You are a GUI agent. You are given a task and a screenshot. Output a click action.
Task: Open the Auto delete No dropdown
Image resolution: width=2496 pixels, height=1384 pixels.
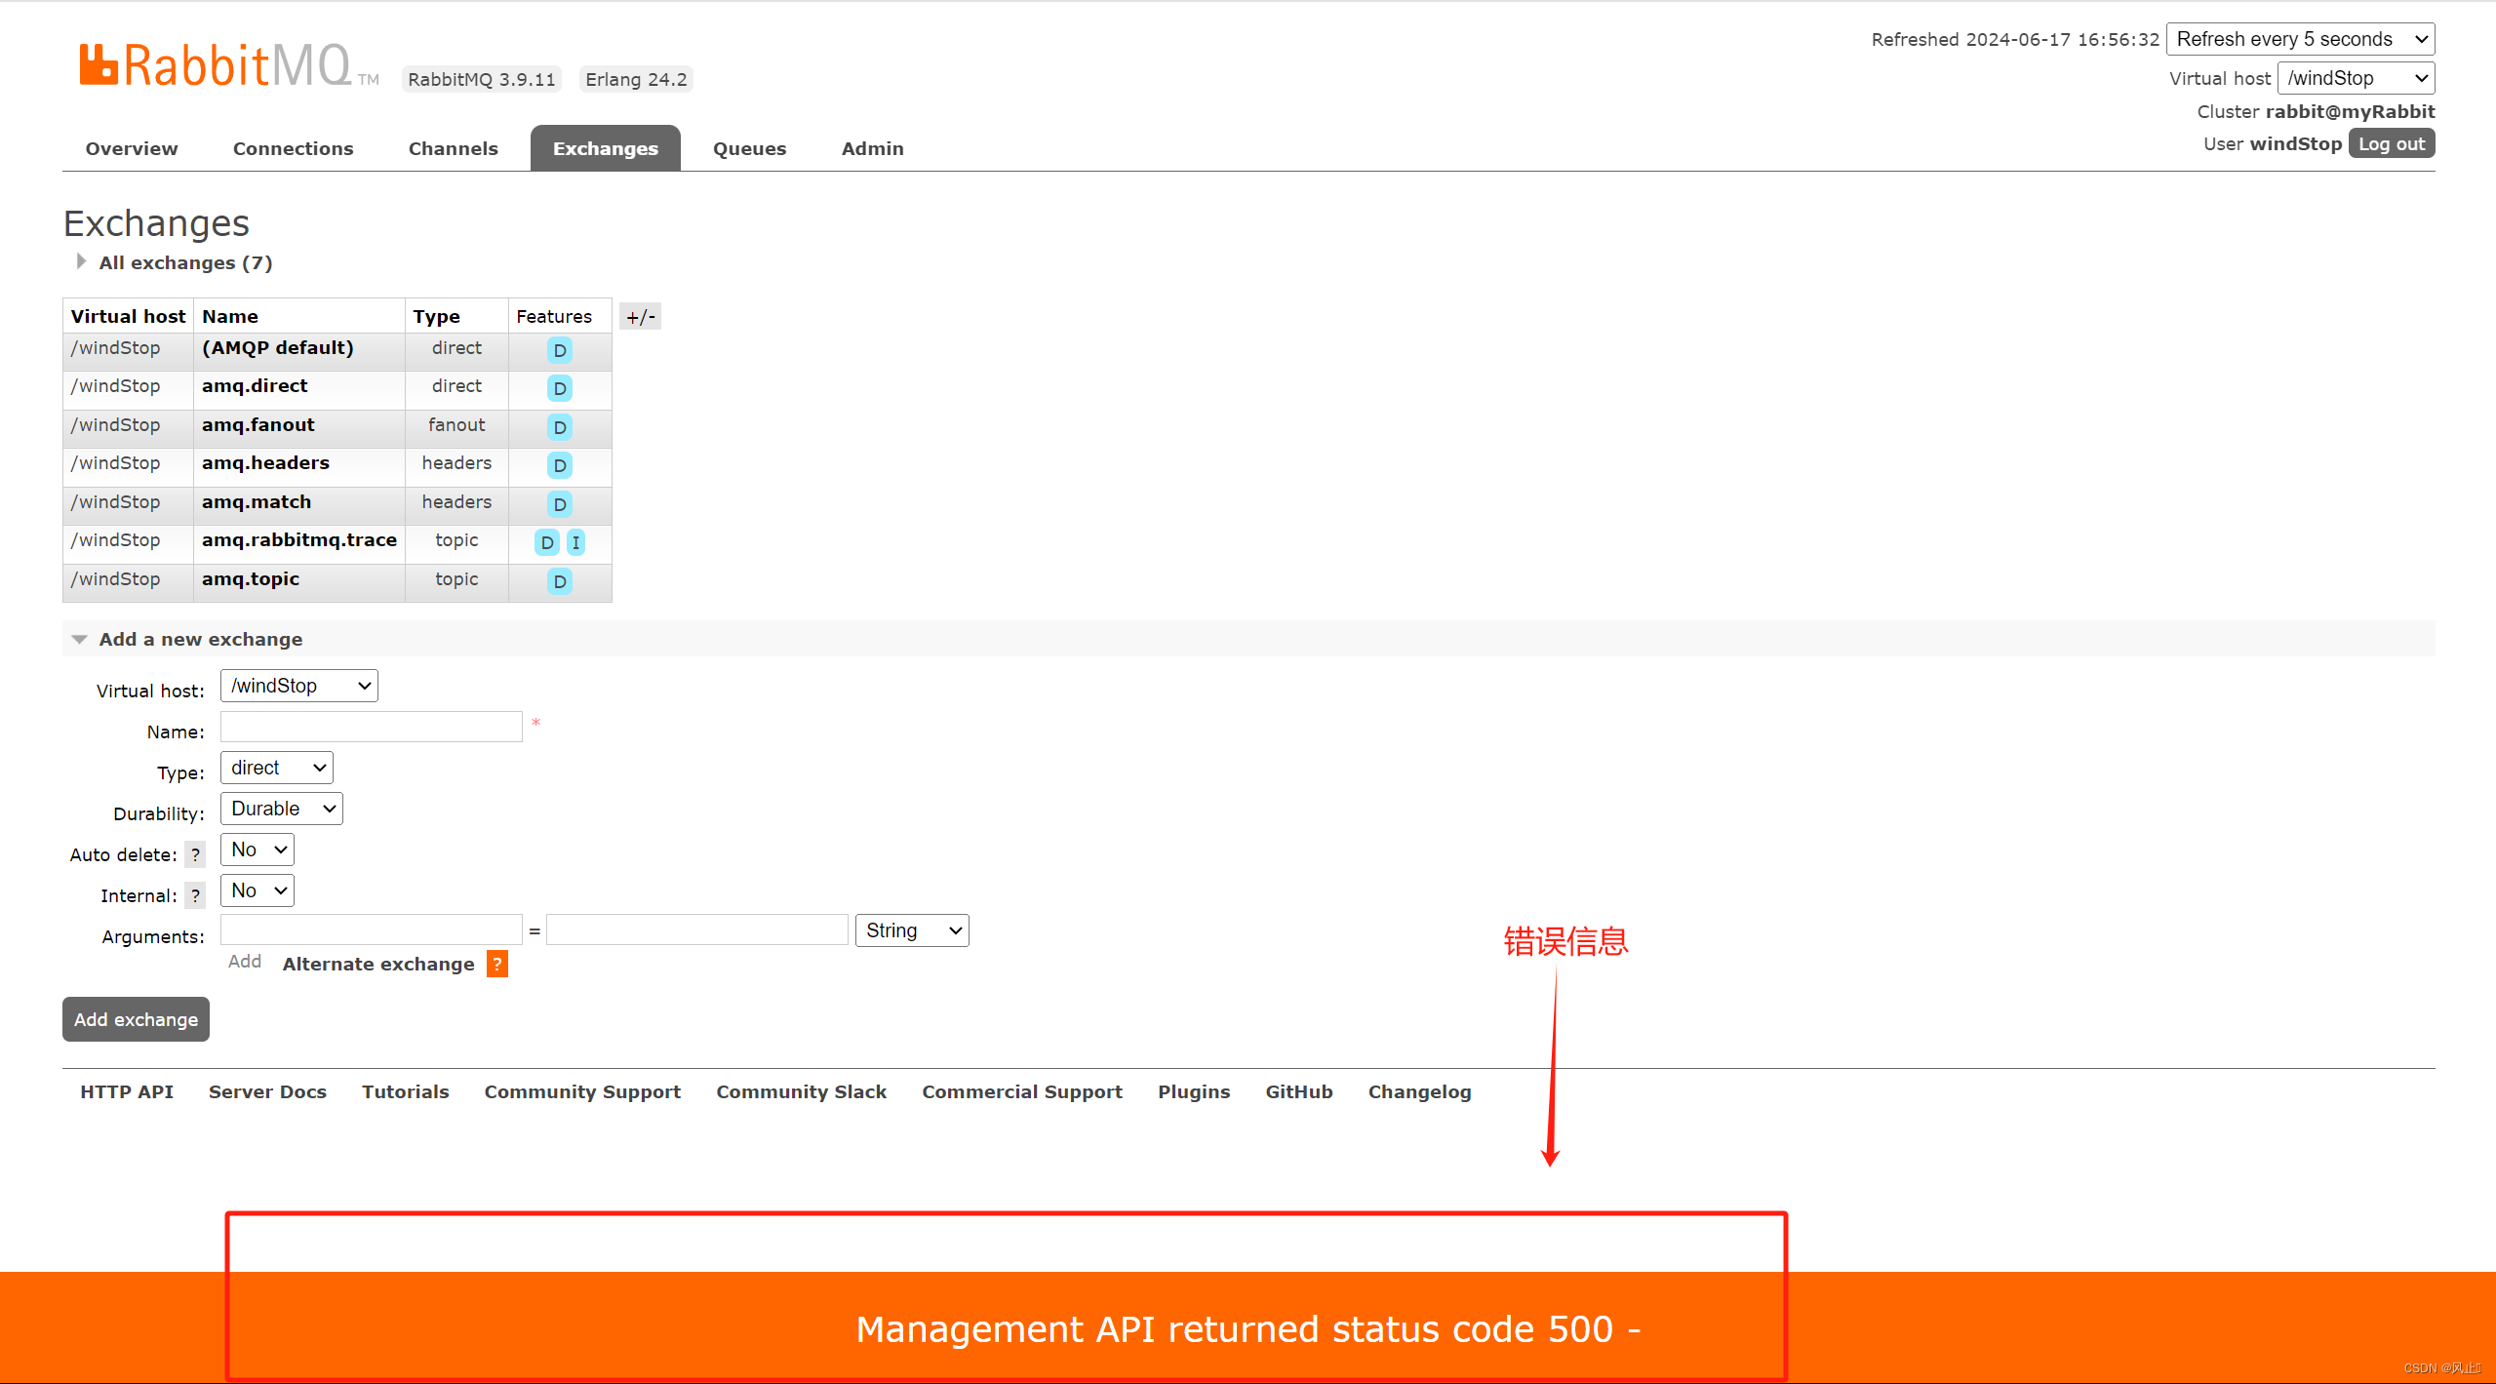[258, 850]
